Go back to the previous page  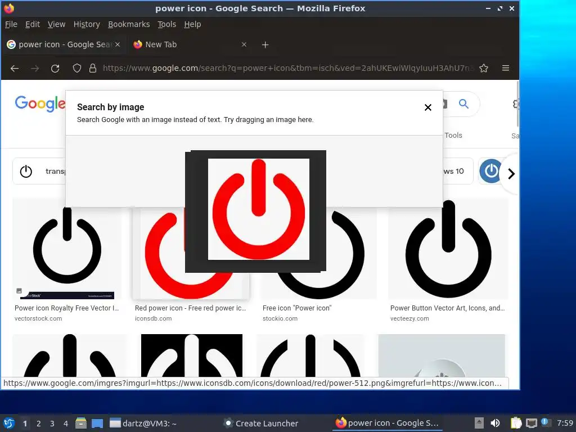click(15, 68)
